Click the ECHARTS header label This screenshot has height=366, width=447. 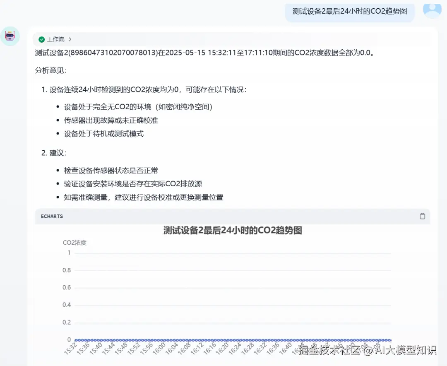point(52,217)
